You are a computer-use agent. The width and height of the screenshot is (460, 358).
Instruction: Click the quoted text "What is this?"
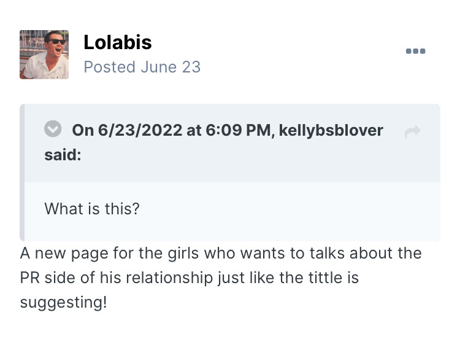[x=92, y=209]
